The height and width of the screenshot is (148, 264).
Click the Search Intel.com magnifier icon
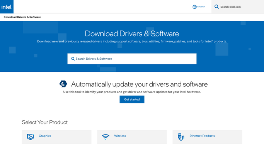[216, 7]
